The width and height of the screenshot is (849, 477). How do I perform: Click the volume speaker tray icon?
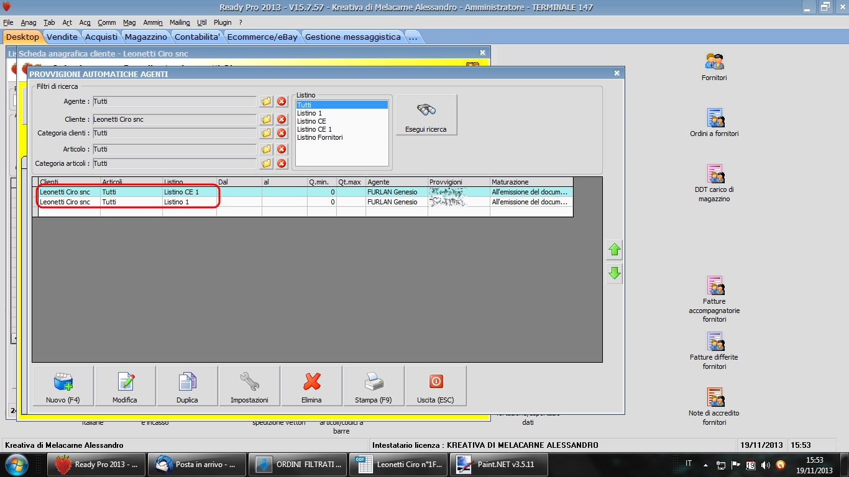tap(765, 465)
